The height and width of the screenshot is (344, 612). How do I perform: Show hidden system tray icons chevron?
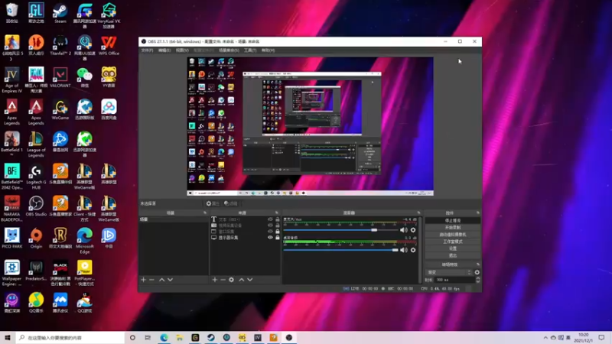click(x=545, y=337)
